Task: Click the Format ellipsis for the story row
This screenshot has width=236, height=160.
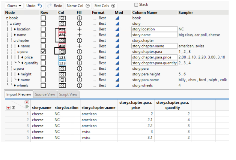Action: (95, 24)
